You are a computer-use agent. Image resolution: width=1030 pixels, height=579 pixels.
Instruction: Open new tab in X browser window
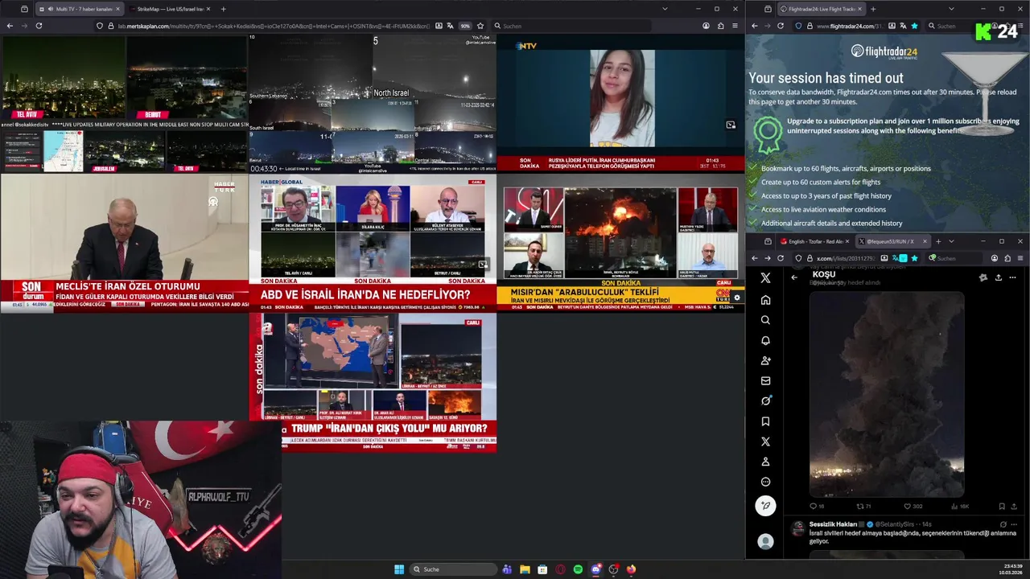pos(938,241)
